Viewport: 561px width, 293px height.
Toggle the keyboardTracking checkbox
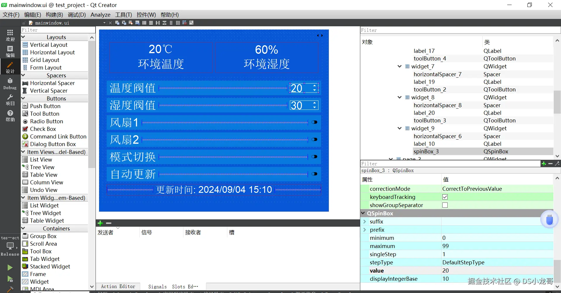point(445,197)
